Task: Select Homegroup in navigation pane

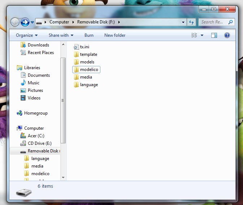Action: click(36, 113)
